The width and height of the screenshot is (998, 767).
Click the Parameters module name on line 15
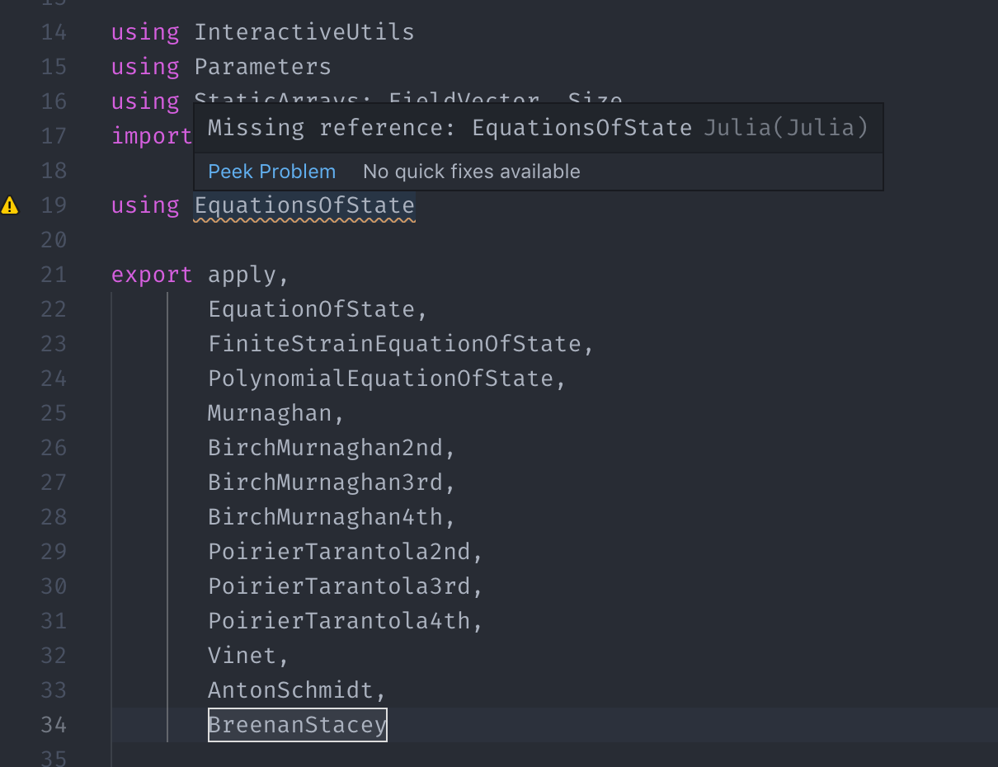pos(263,67)
